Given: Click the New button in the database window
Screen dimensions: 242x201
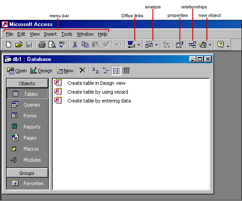Looking at the screenshot, I should click(x=65, y=71).
